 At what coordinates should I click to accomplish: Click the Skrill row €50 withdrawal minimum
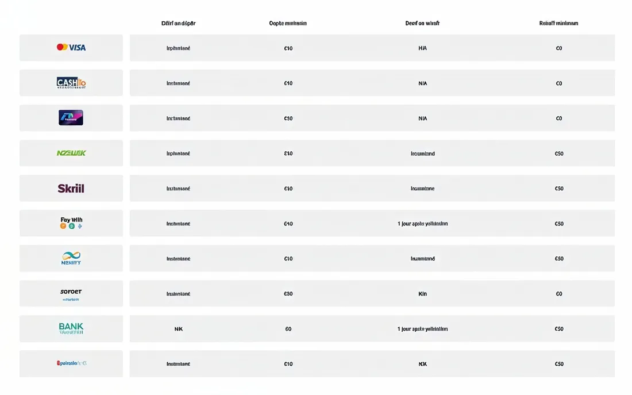[x=559, y=189]
